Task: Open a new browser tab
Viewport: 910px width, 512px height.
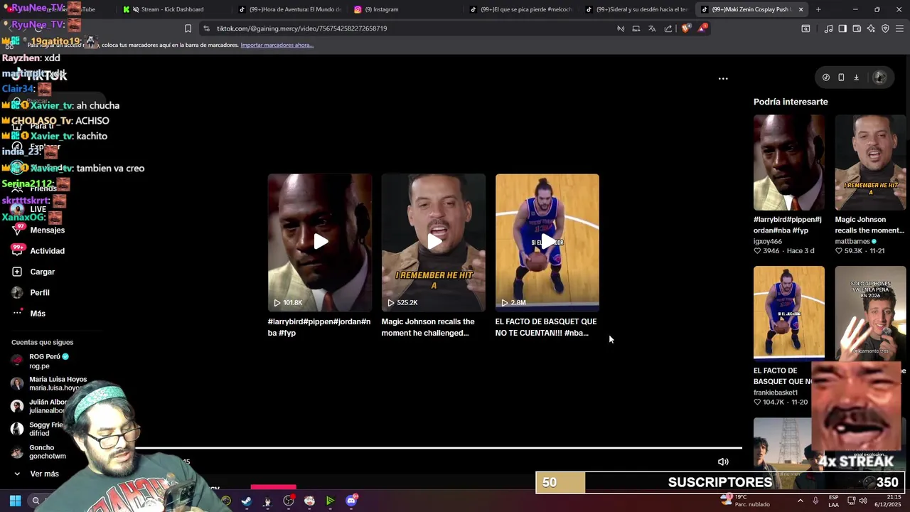Action: tap(818, 9)
